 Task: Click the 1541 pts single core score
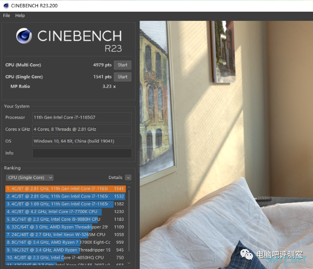pyautogui.click(x=102, y=77)
